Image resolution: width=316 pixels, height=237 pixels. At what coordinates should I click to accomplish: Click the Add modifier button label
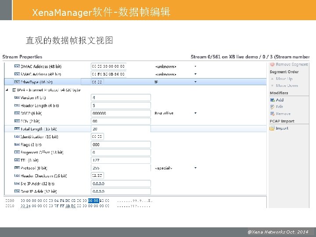tap(280, 100)
